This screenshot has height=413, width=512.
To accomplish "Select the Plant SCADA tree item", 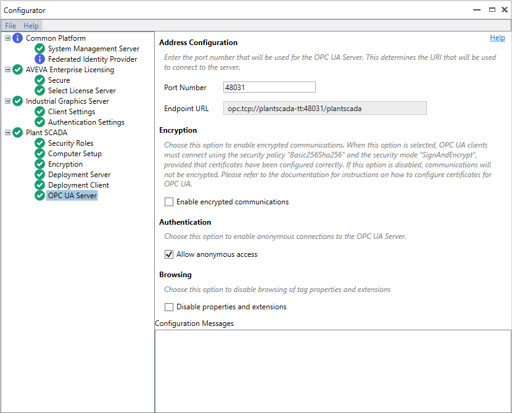I will click(47, 132).
